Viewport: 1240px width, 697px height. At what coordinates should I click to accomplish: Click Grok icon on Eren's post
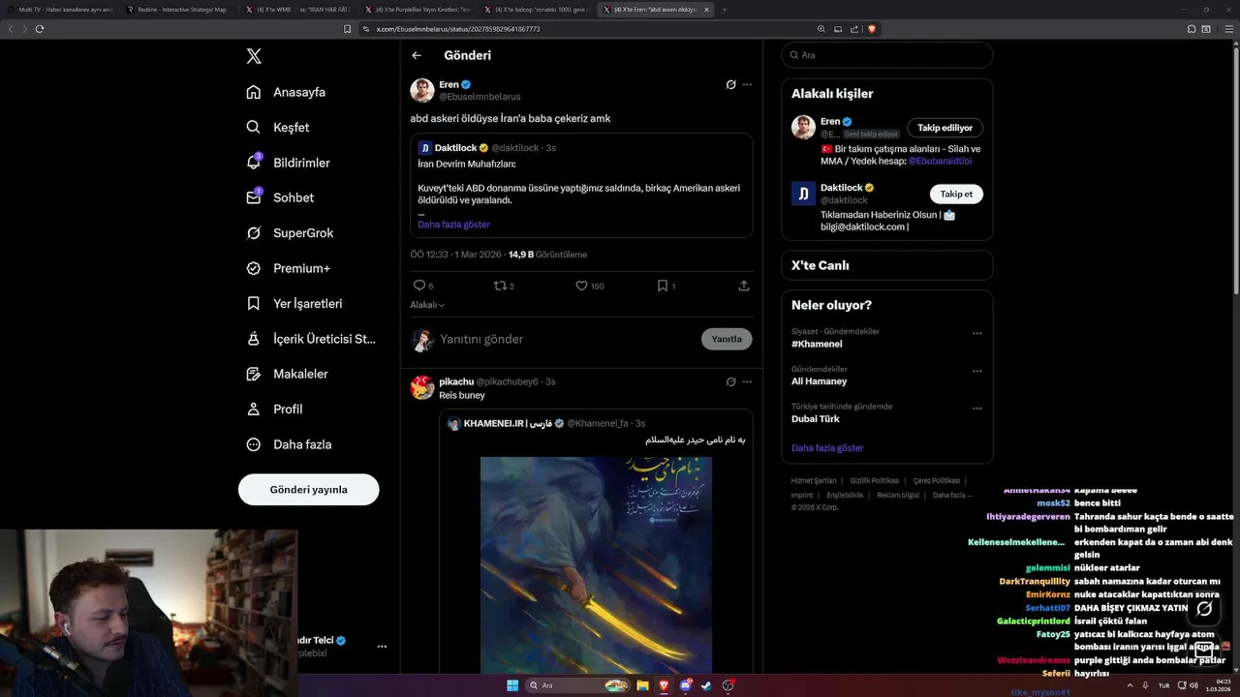[730, 84]
